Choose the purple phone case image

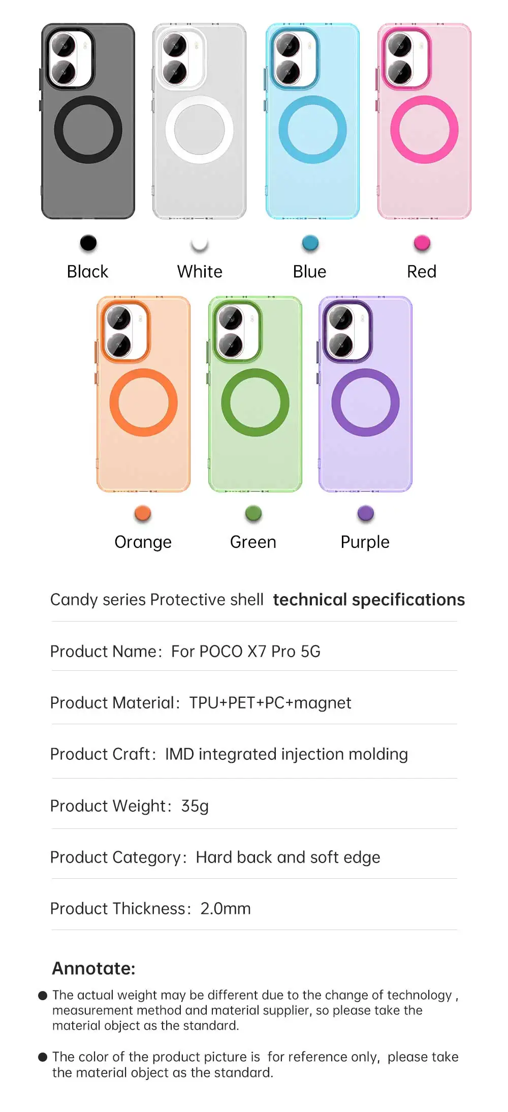365,394
